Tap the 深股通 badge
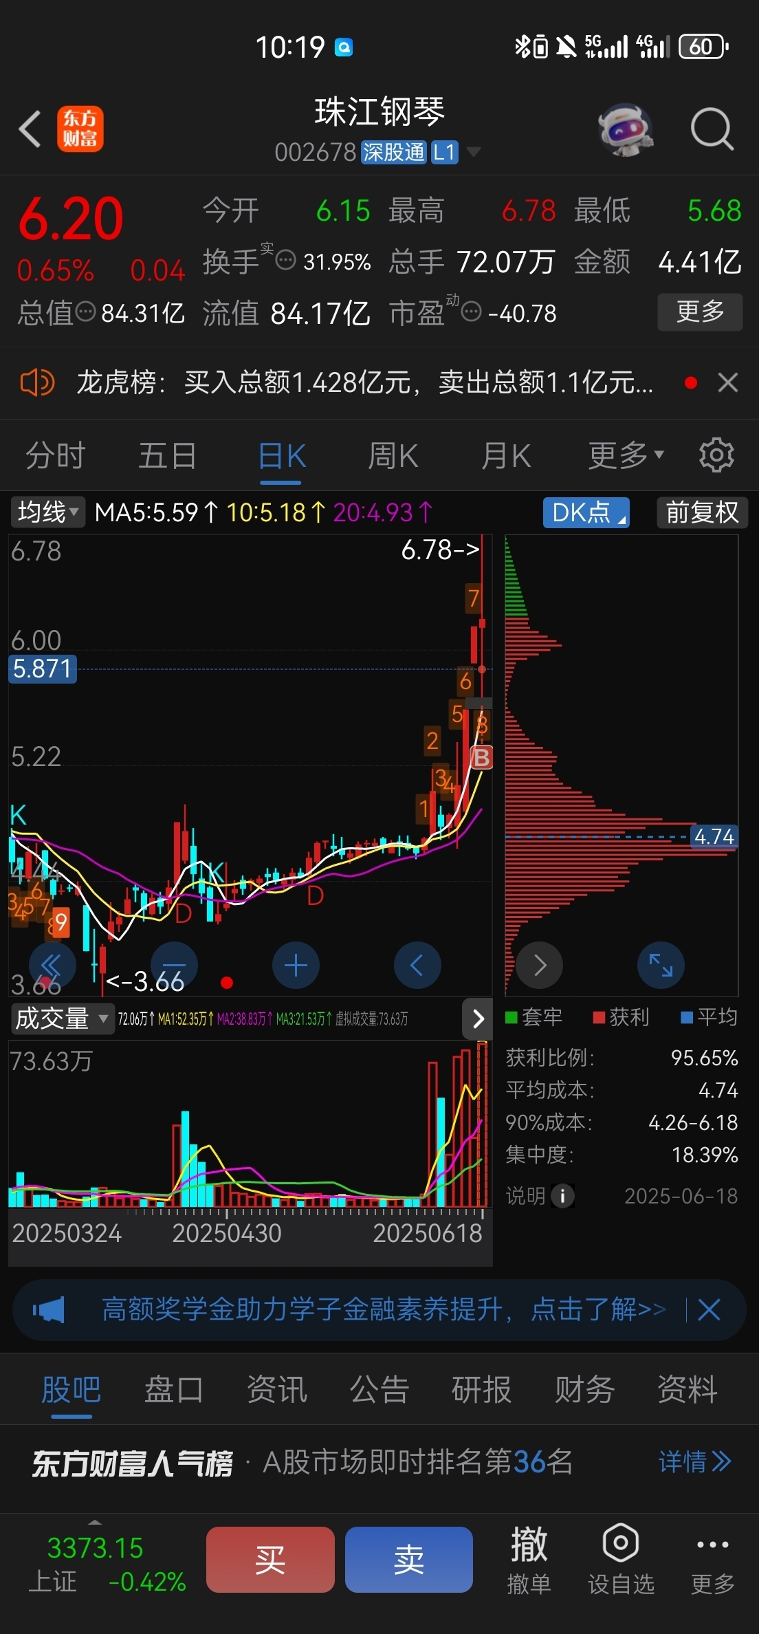This screenshot has width=759, height=1634. click(394, 152)
